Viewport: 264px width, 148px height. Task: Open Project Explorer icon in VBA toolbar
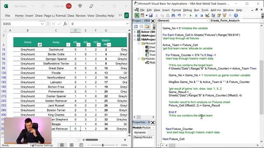tap(213, 16)
